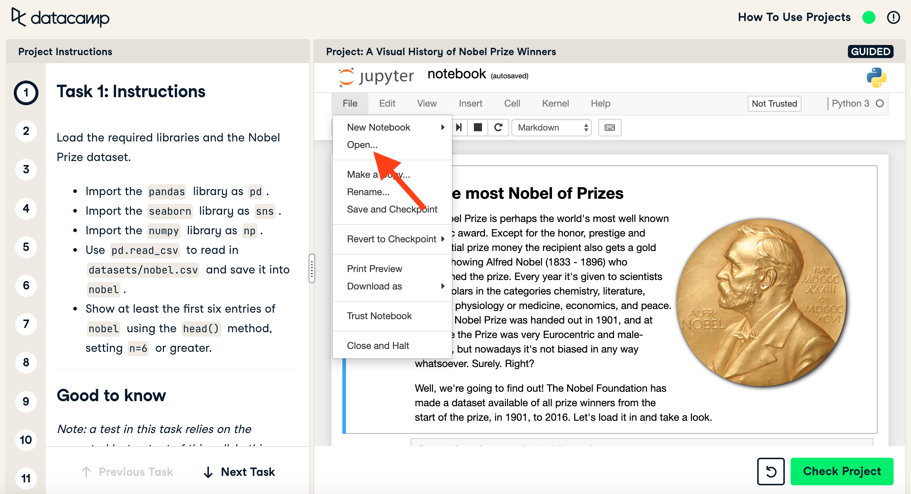This screenshot has width=911, height=494.
Task: Click the Check Project button
Action: coord(842,471)
